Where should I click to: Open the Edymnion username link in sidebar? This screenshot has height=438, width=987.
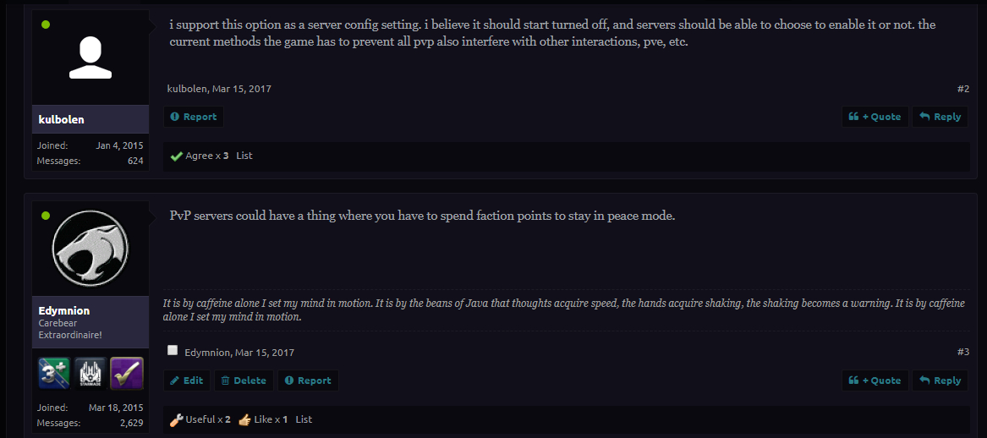point(64,310)
